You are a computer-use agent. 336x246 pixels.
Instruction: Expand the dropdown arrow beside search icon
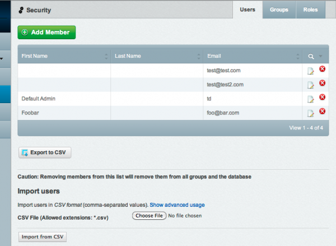click(320, 56)
